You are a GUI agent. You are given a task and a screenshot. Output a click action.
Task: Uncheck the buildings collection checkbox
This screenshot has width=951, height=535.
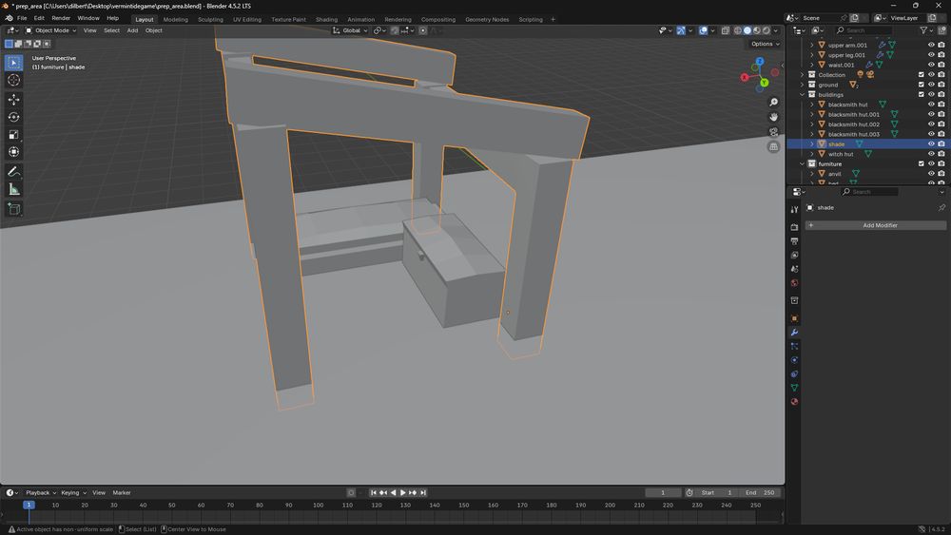(921, 95)
